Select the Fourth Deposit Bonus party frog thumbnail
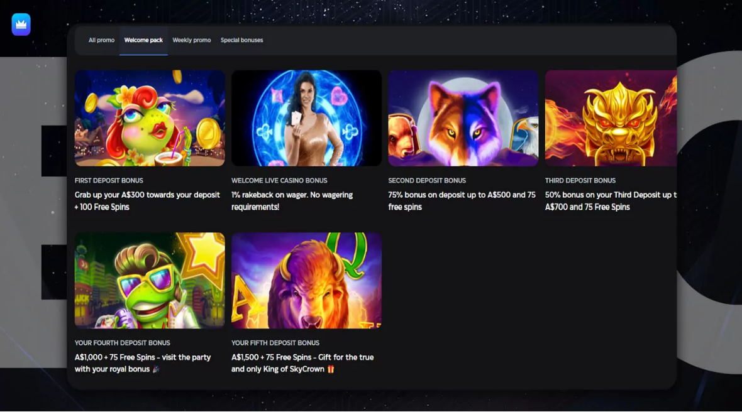Screen dimensions: 742x412 [149, 280]
